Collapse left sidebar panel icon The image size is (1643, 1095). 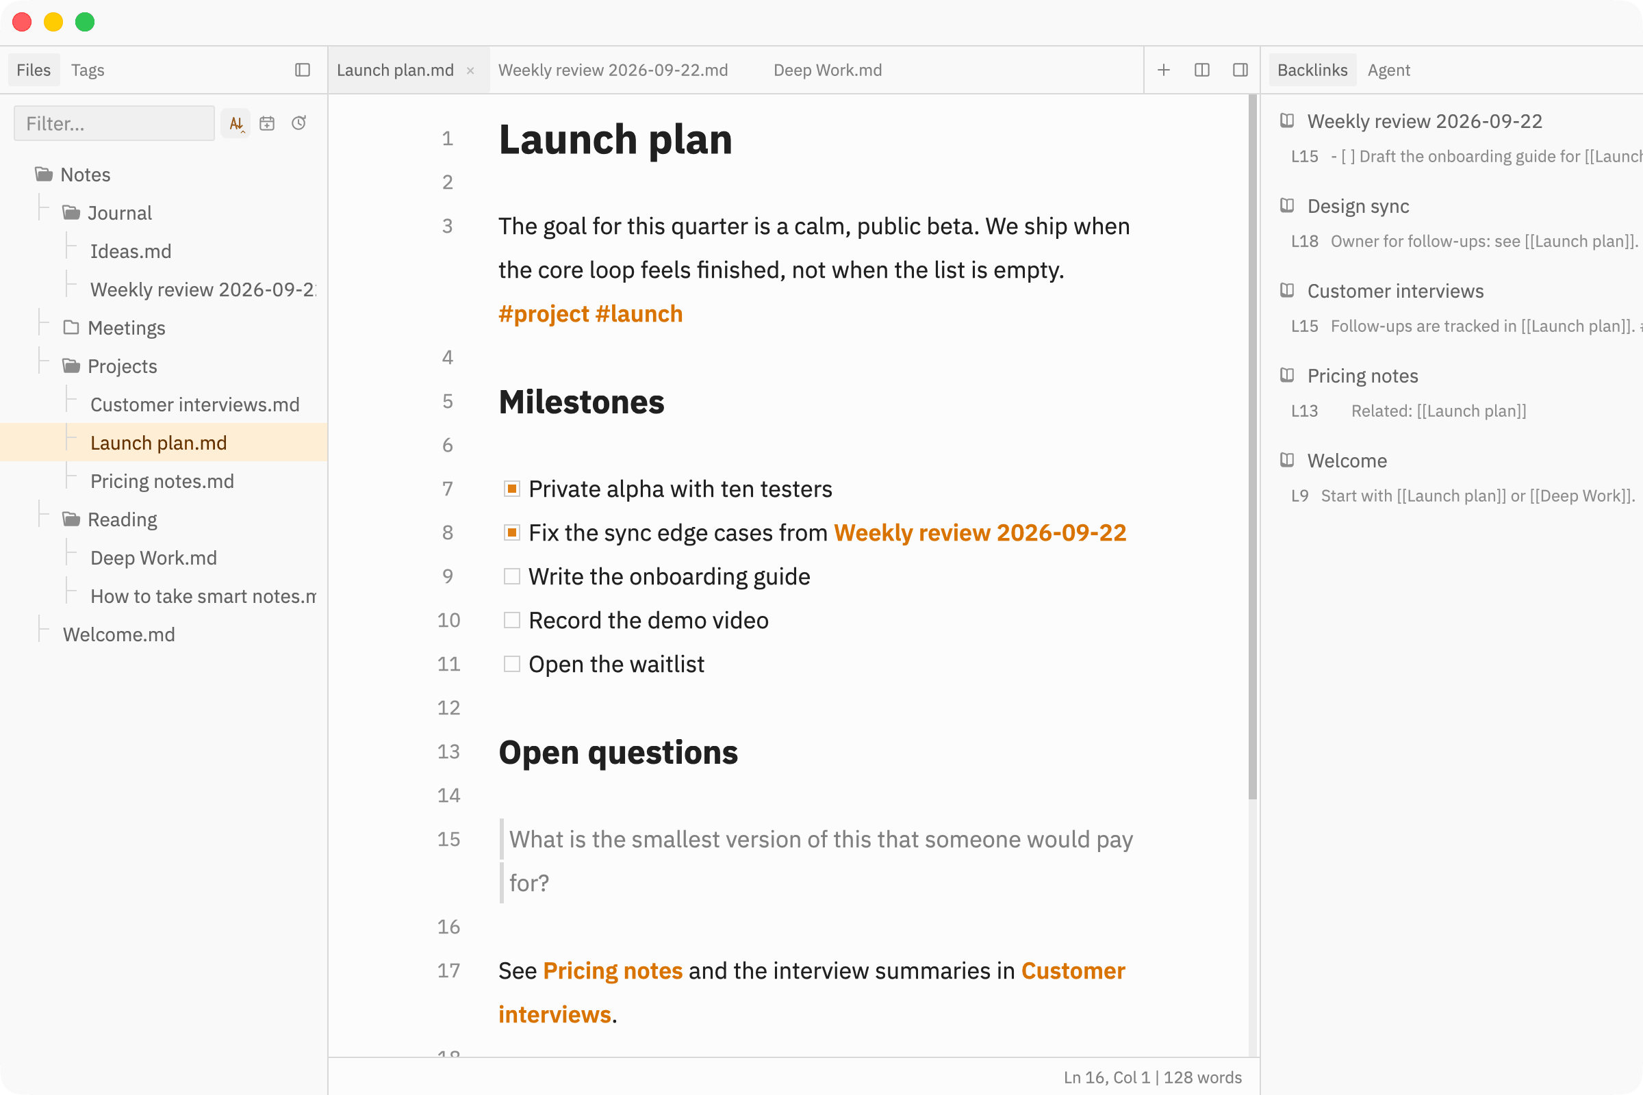[x=303, y=70]
